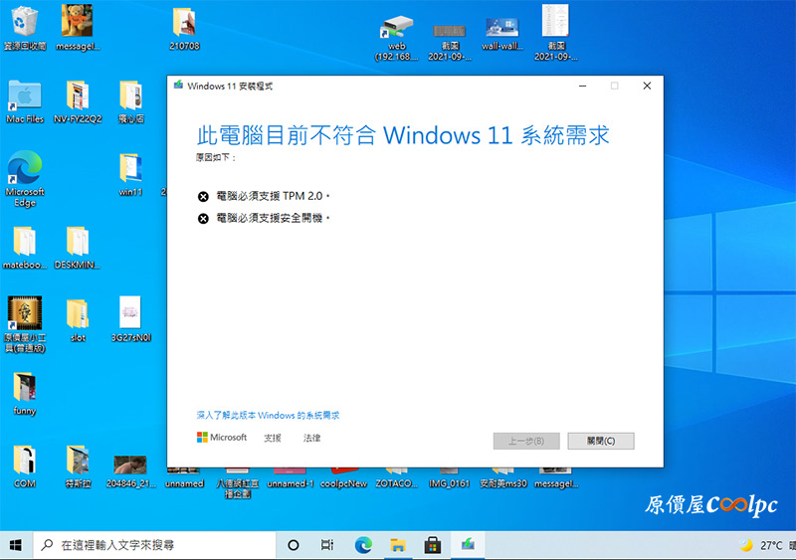
Task: Click the 支援 link in setup dialog
Action: pyautogui.click(x=272, y=438)
